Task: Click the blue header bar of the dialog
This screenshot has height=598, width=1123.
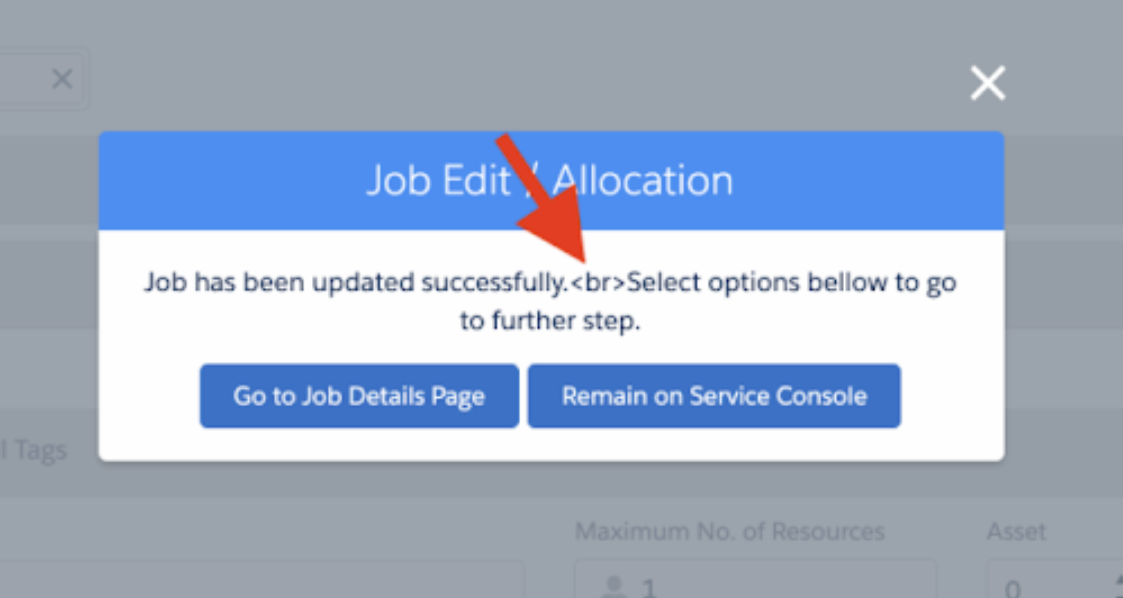Action: [552, 181]
